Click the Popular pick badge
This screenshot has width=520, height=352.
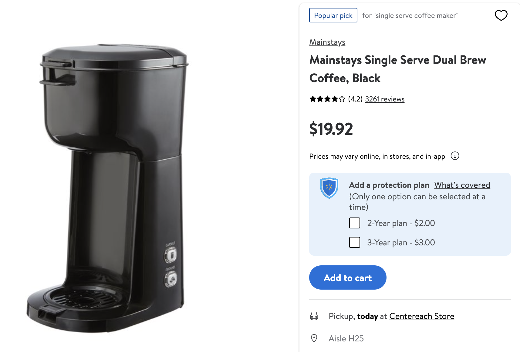tap(333, 15)
